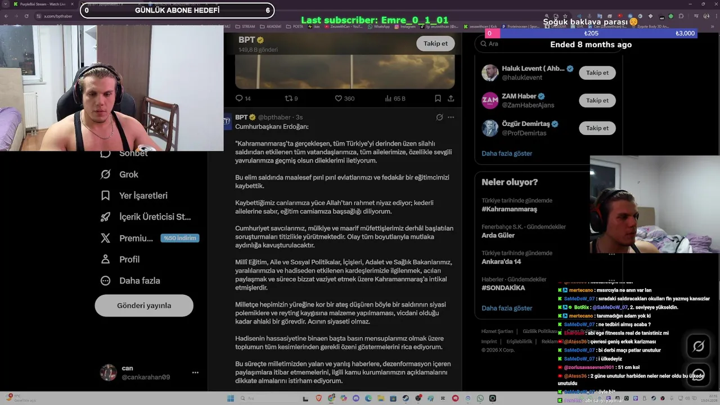Follow Haluk Levent with Takip et
This screenshot has width=720, height=405.
pos(597,73)
